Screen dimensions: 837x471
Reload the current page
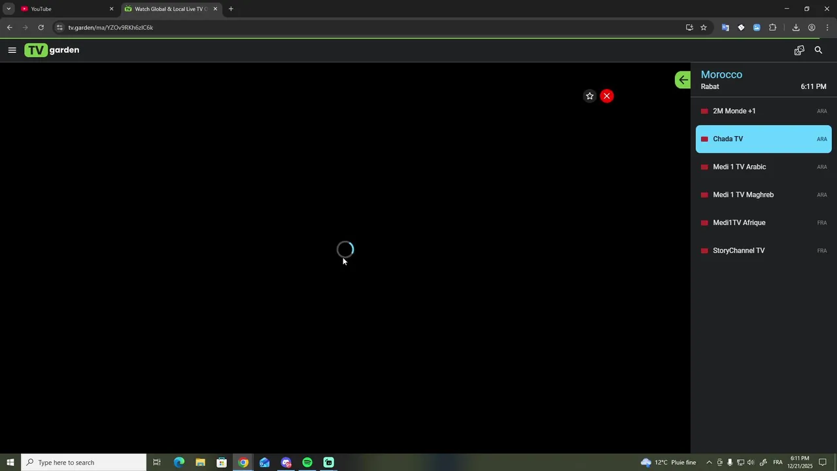(41, 27)
